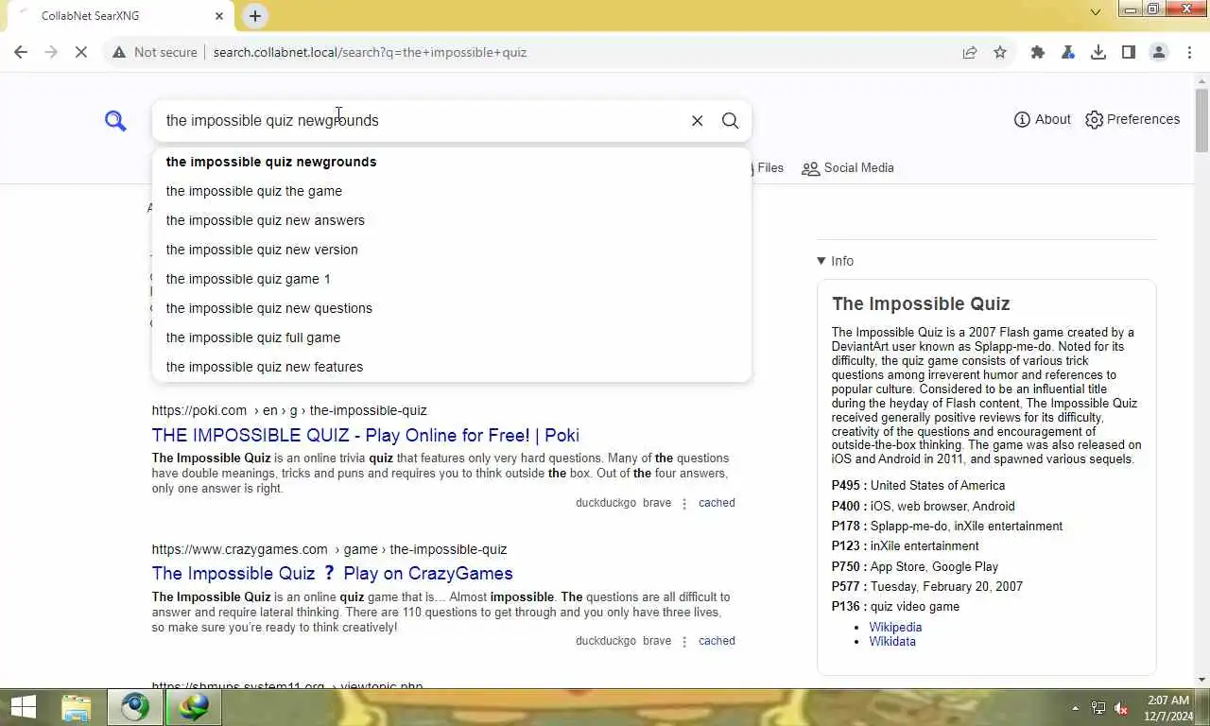Choose suggestion 'the impossible quiz new questions'
Screen dimensions: 1210x726
pos(452,308)
